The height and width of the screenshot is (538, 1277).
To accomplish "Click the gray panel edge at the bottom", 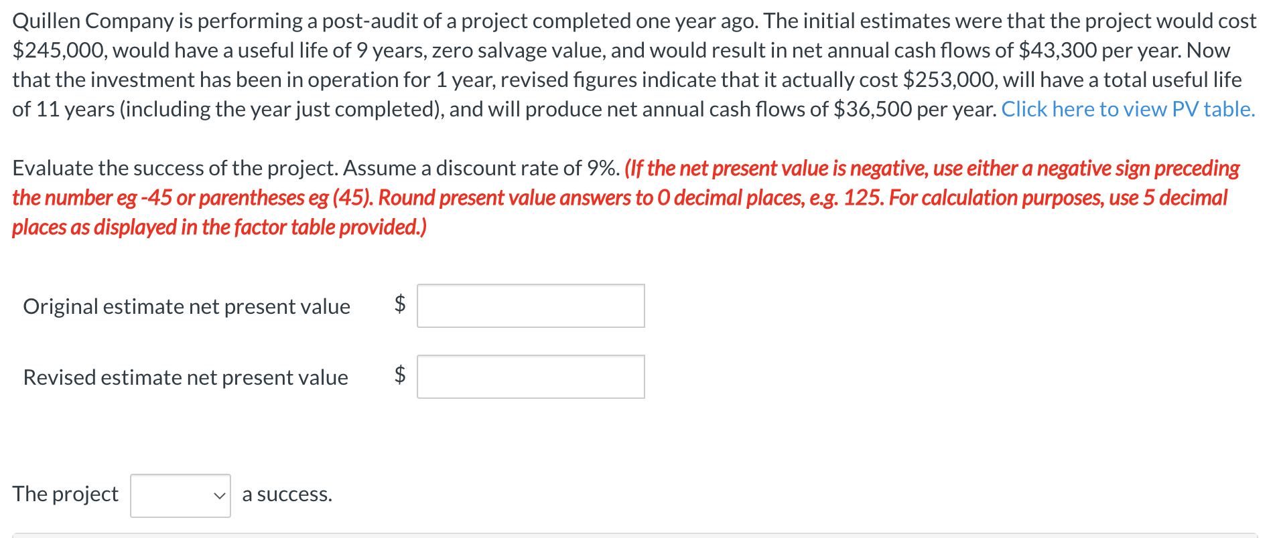I will tap(634, 535).
